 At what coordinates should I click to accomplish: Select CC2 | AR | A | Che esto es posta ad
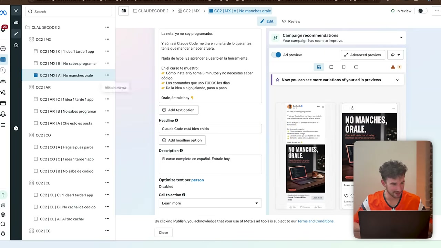click(66, 123)
